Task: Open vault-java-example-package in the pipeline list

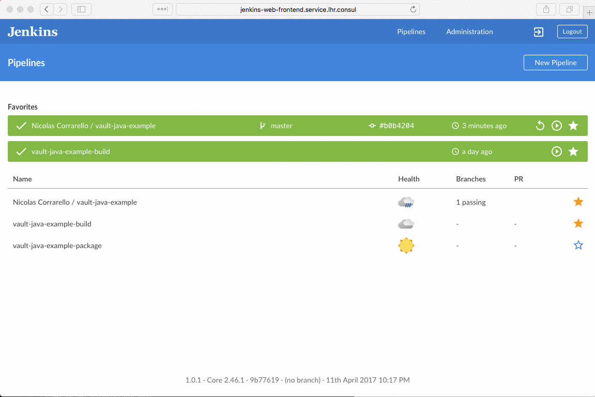Action: pos(57,246)
